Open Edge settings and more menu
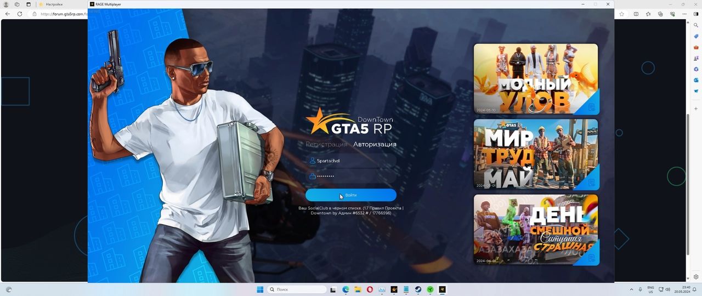Viewport: 702px width, 296px height. point(684,14)
